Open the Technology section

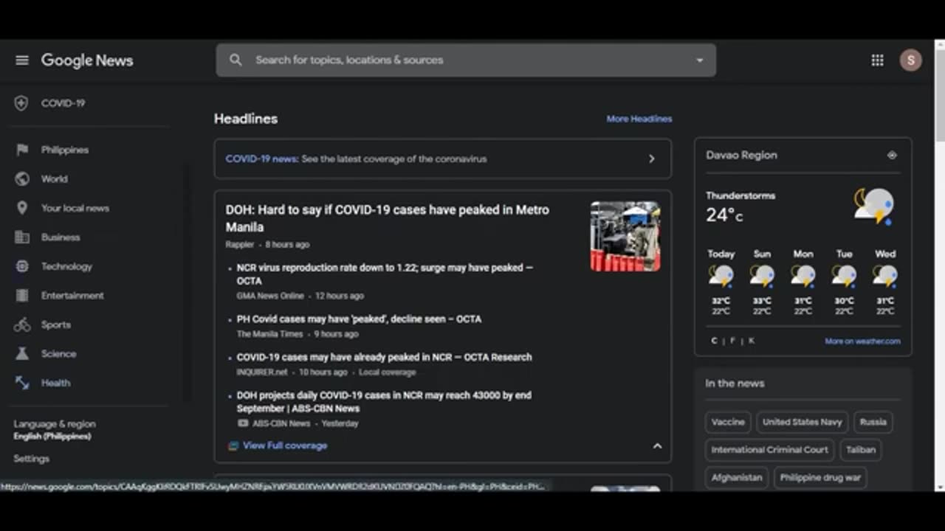coord(66,266)
